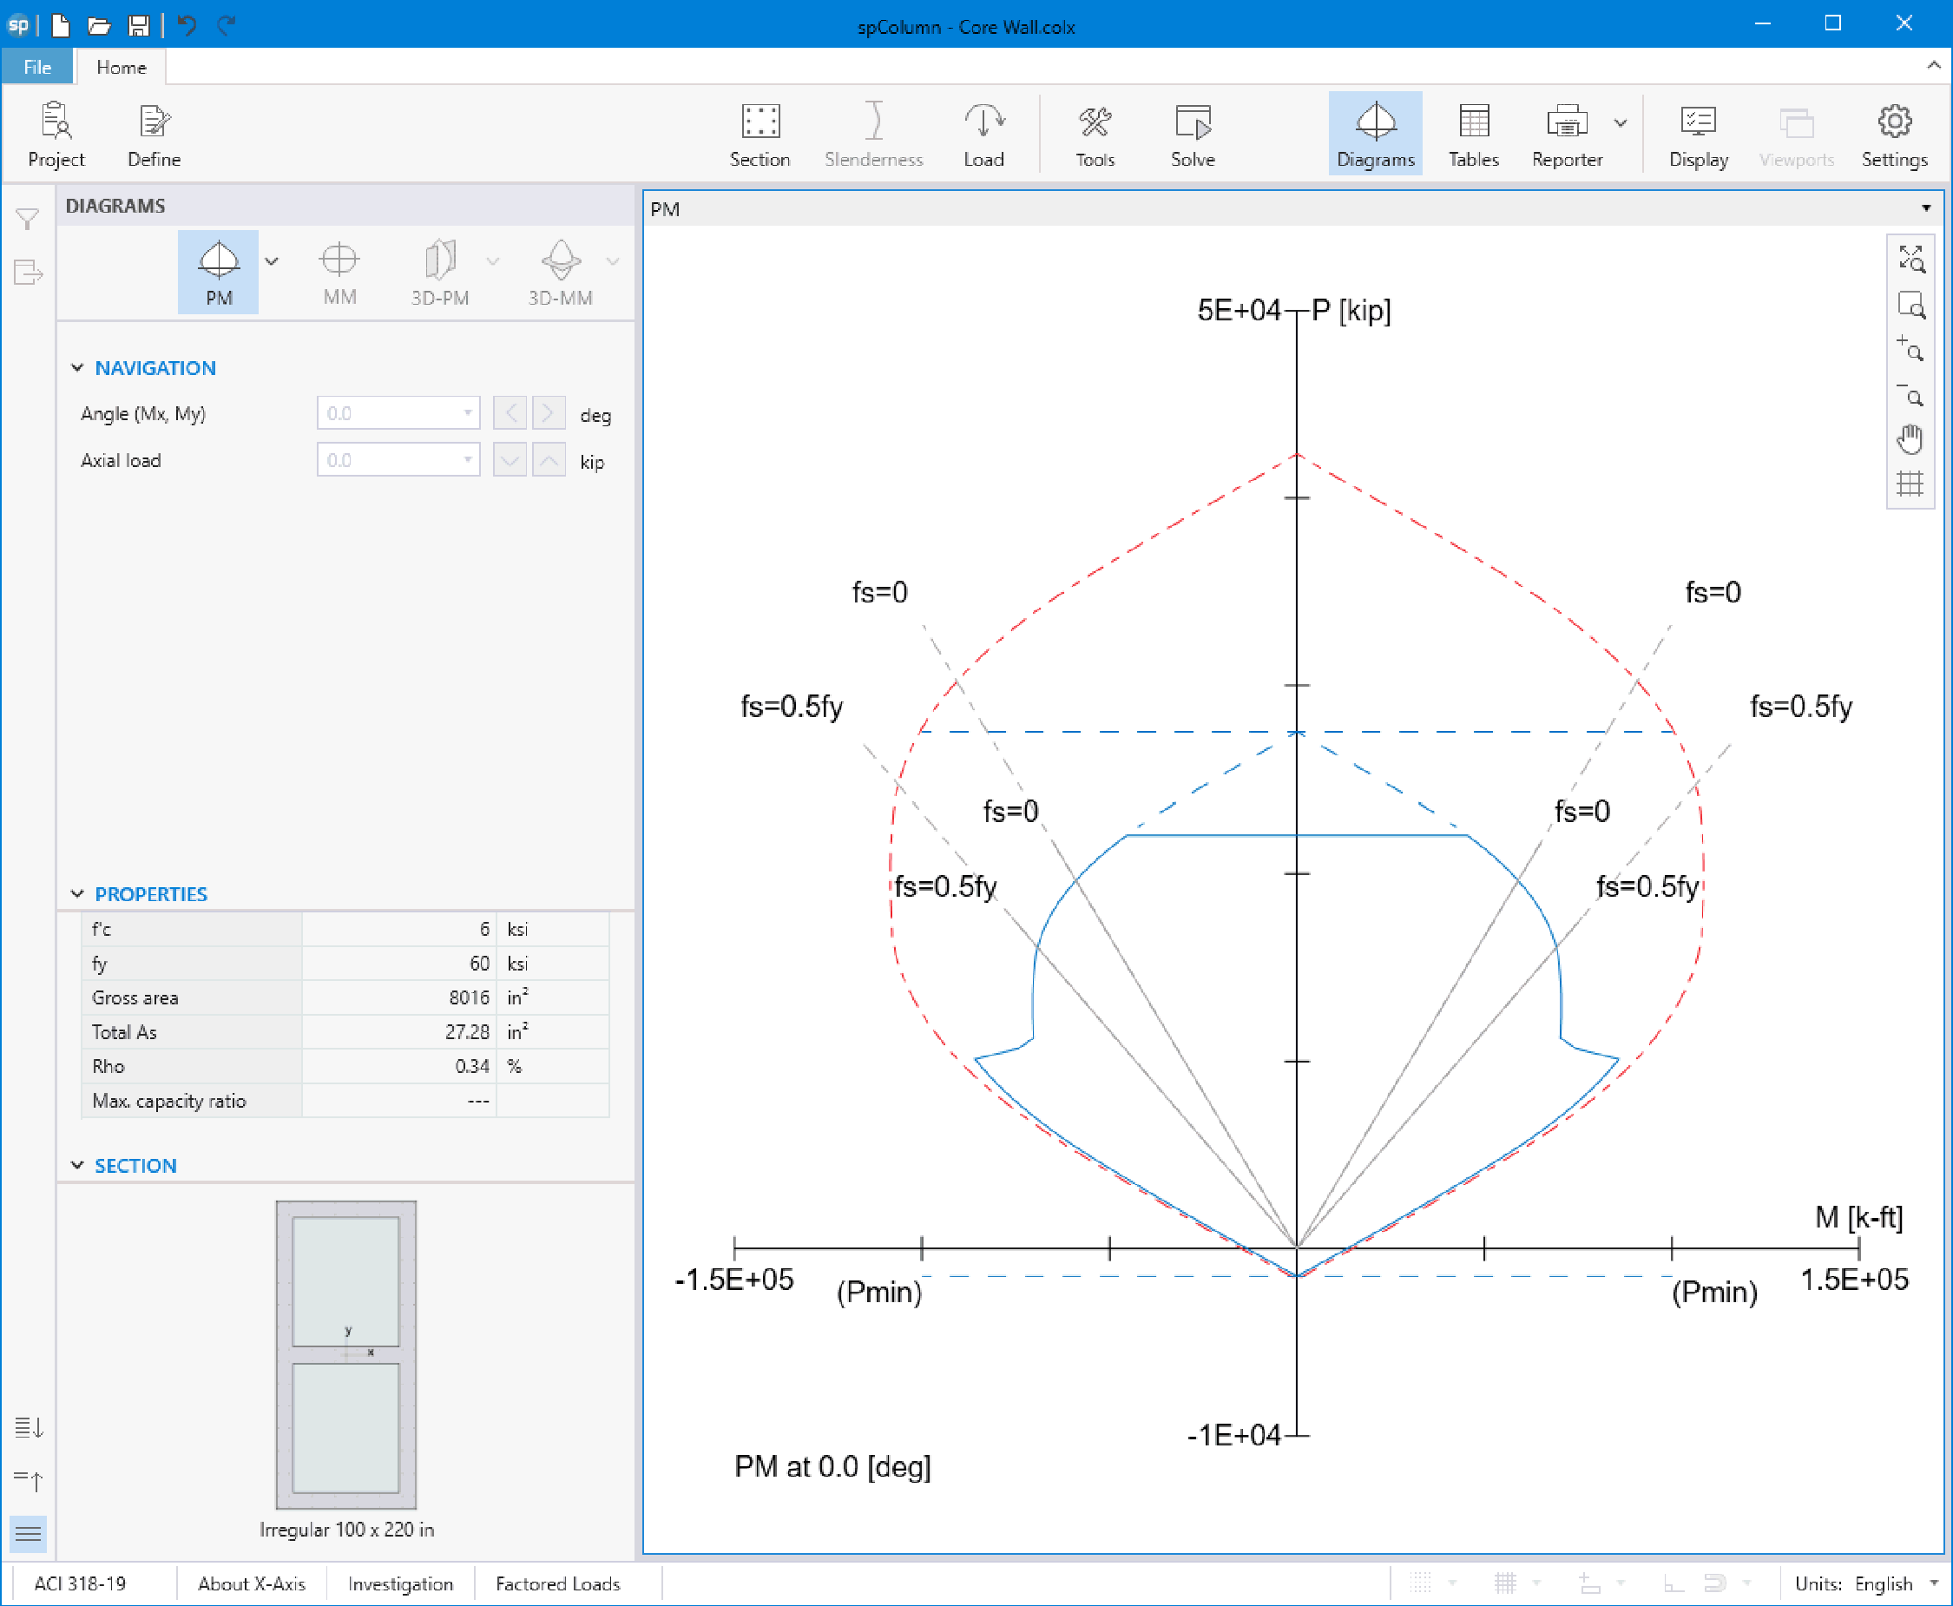Open the Define tool
The width and height of the screenshot is (1953, 1606).
154,135
